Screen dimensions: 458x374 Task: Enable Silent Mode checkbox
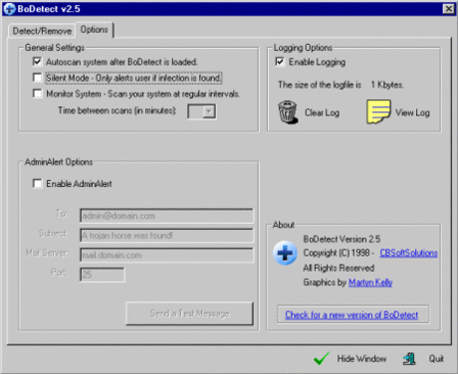pos(38,78)
